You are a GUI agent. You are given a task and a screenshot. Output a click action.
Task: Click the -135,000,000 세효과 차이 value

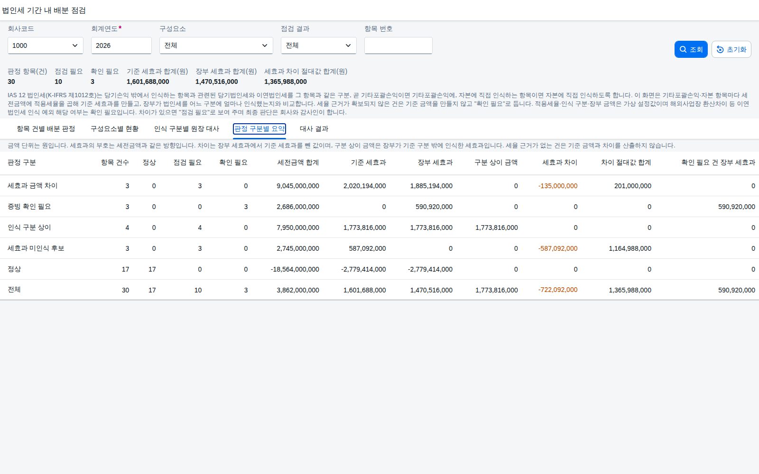[x=558, y=186]
